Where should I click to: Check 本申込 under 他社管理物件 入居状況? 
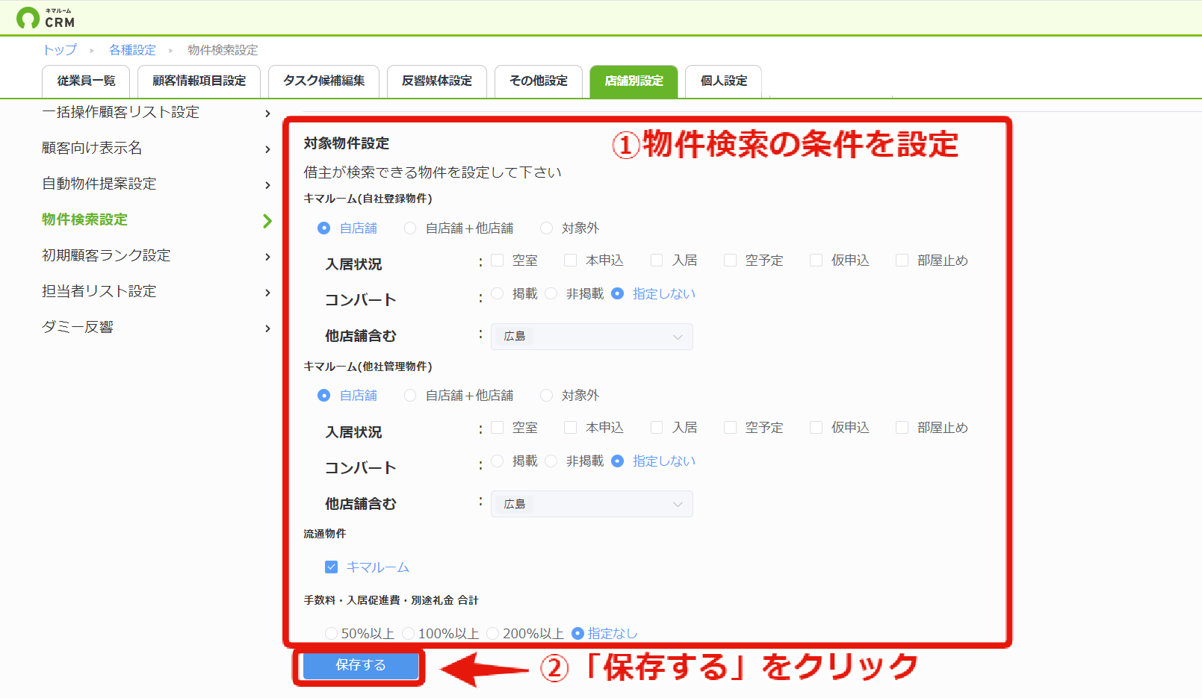click(571, 428)
